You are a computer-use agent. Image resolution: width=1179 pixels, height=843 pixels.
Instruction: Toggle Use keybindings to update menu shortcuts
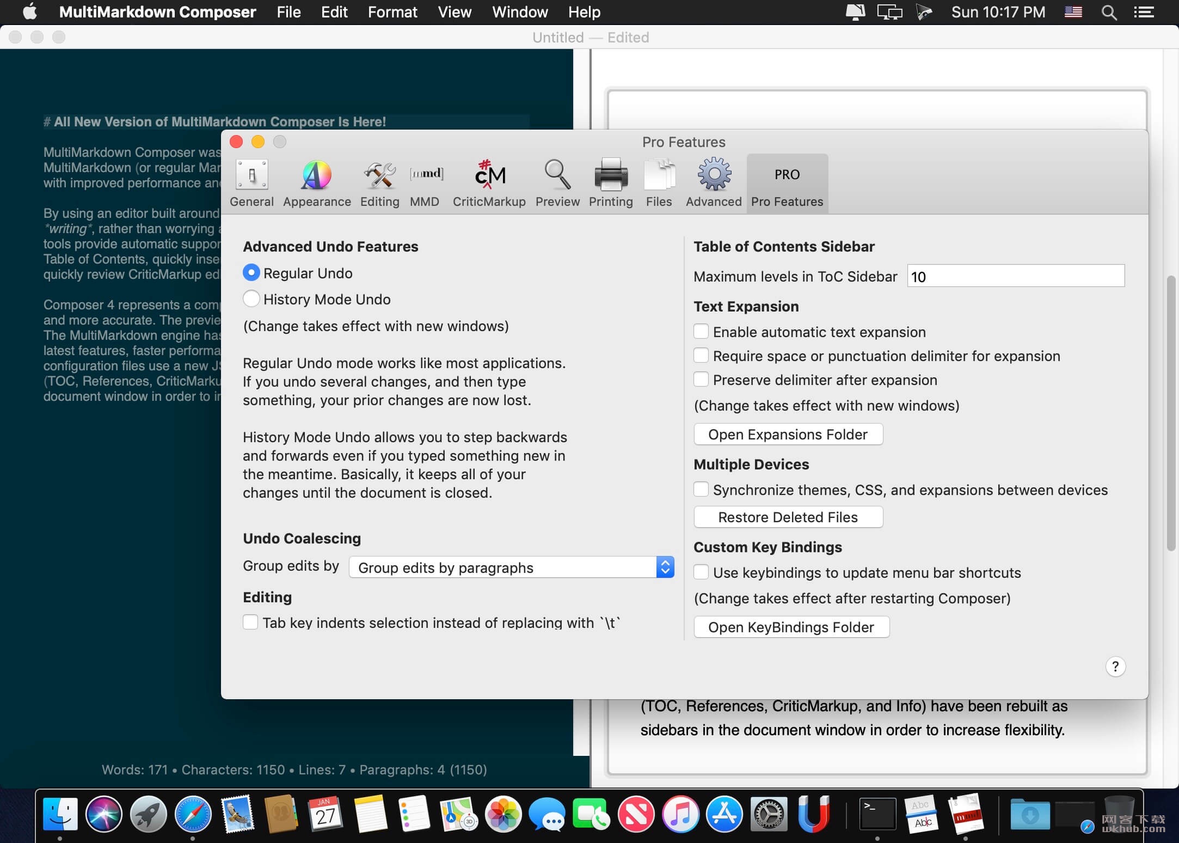[x=701, y=572]
